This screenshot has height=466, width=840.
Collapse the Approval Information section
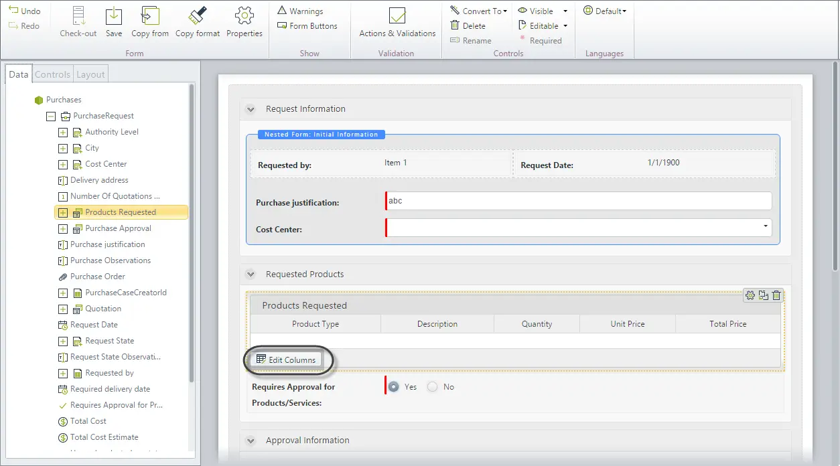(x=251, y=441)
